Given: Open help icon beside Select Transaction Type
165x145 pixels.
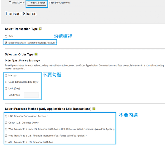Looking at the screenshot, I should [40, 29].
